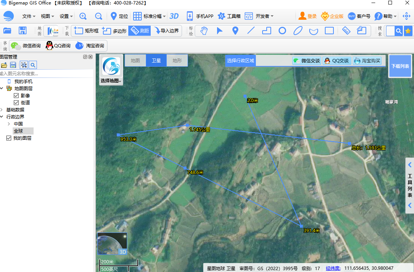Open the 选择地图 map selector dropdown

click(110, 81)
